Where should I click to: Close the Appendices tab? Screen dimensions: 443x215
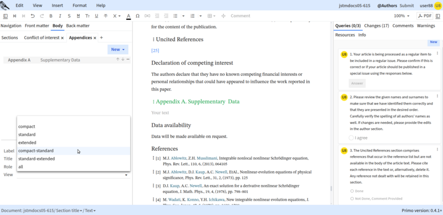coord(95,38)
